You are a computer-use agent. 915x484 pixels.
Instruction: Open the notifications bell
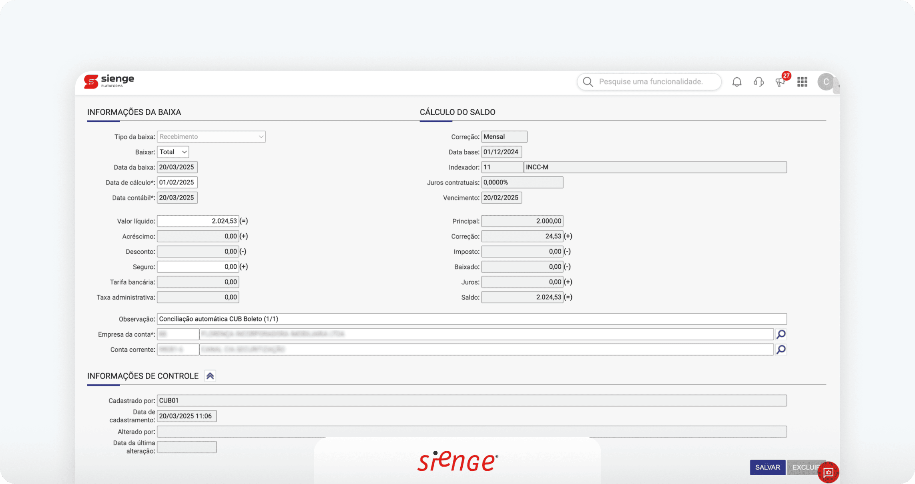click(737, 82)
